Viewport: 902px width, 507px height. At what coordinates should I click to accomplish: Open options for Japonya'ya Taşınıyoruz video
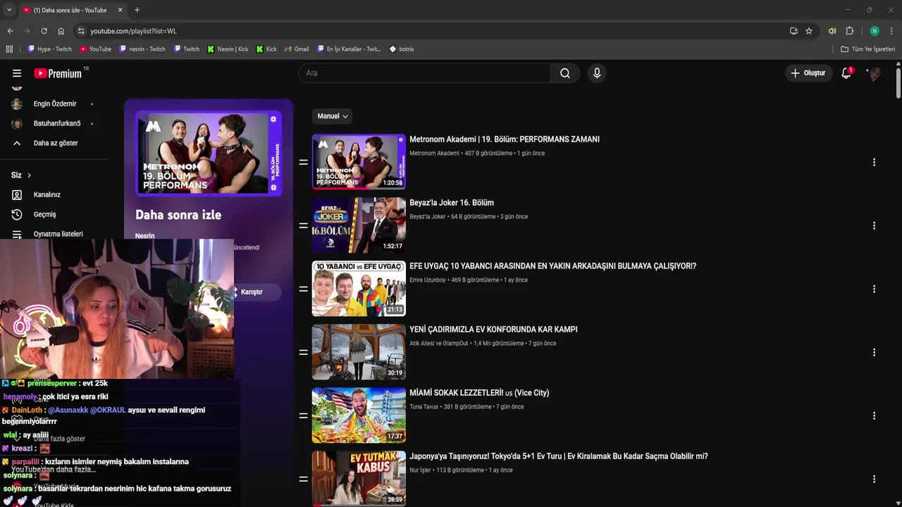click(874, 479)
